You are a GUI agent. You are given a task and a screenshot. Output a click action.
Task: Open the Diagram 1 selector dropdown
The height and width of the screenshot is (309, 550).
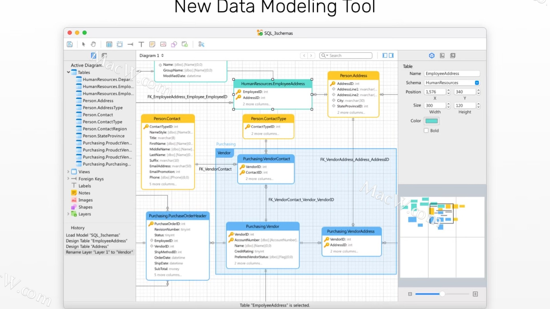152,56
